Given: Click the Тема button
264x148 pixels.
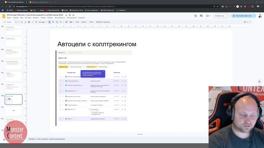Looking at the screenshot, I should coord(91,22).
